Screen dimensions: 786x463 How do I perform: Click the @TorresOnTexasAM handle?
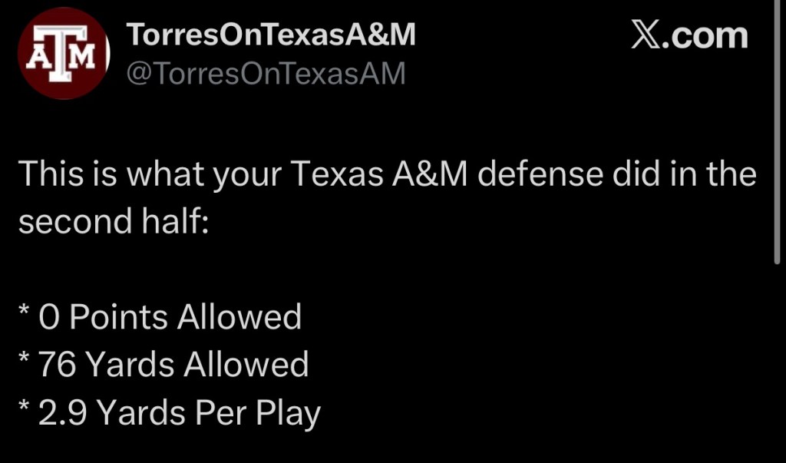click(x=264, y=74)
